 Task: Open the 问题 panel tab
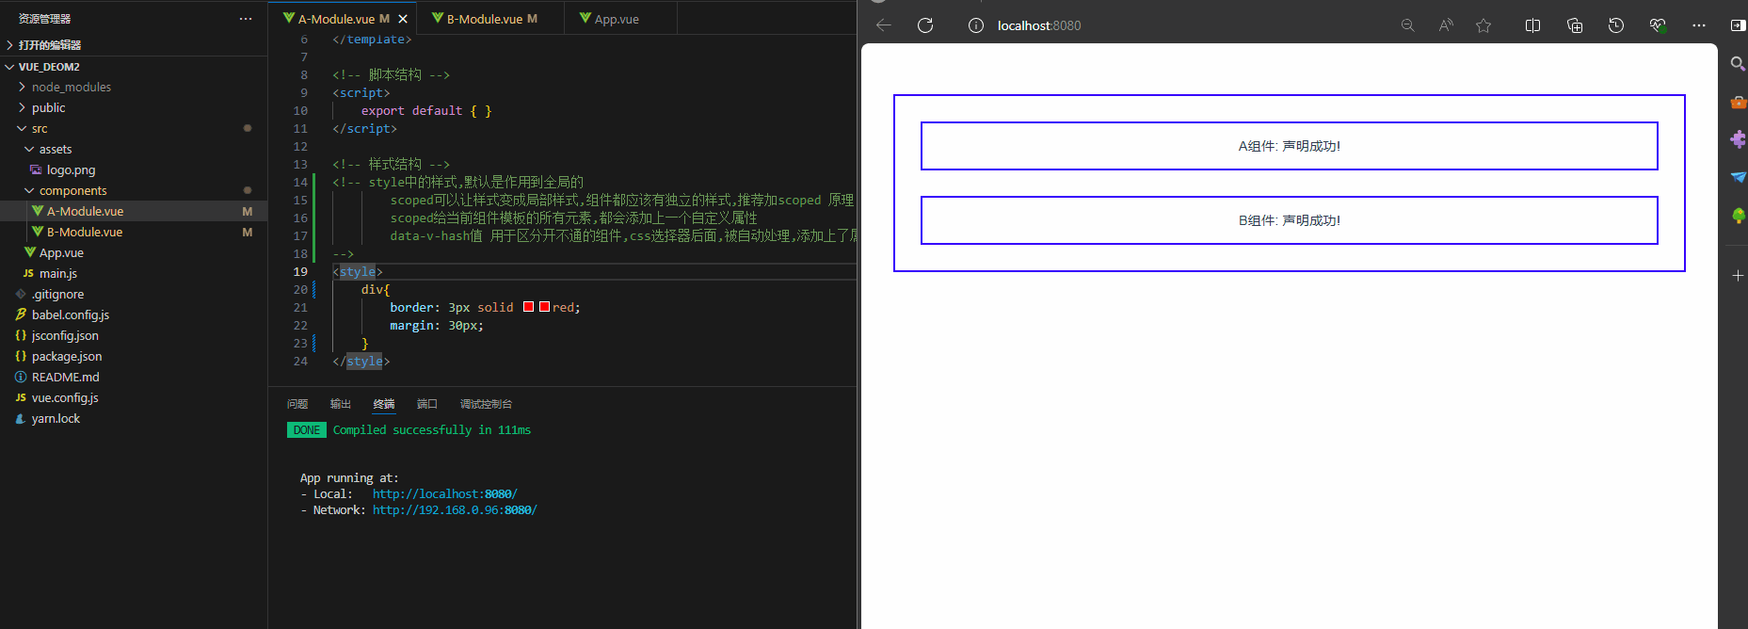tap(297, 404)
